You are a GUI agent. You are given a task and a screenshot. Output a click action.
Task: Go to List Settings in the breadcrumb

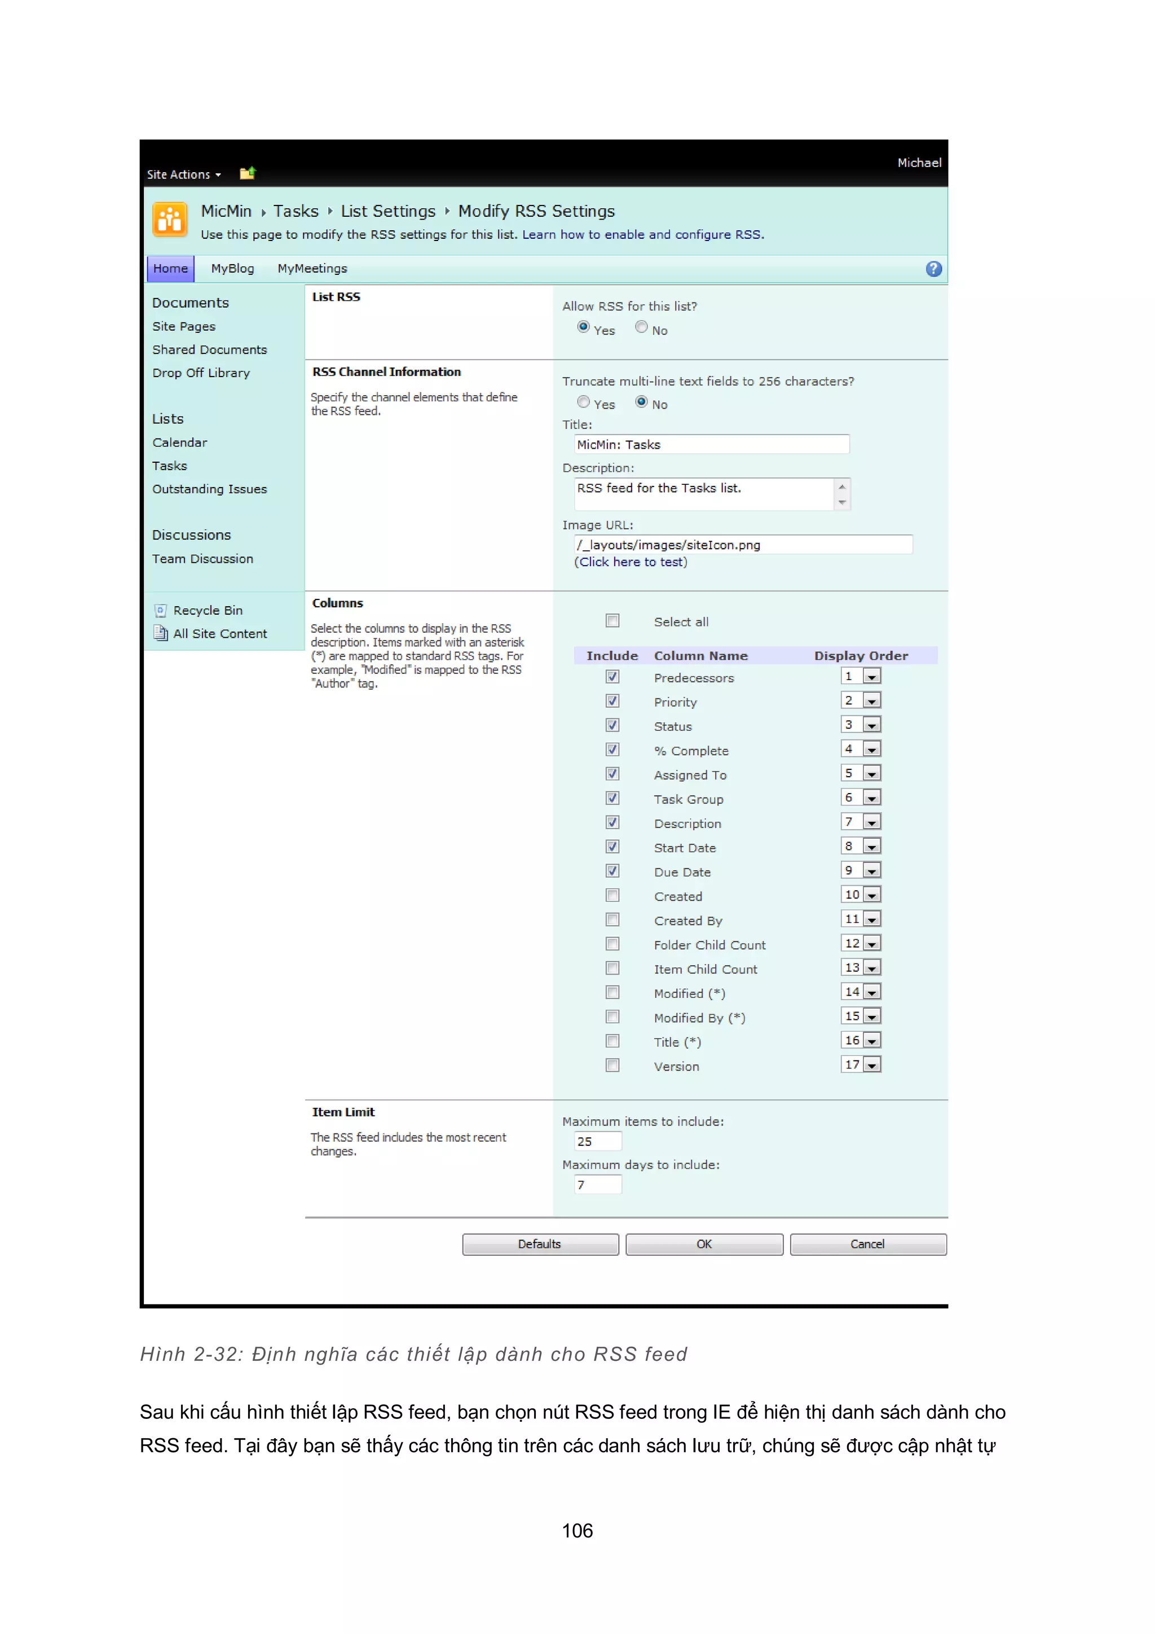pyautogui.click(x=387, y=211)
